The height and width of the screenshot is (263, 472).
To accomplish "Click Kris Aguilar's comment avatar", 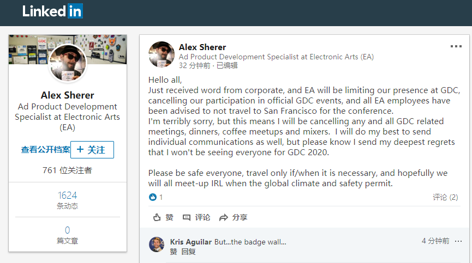I will click(157, 244).
